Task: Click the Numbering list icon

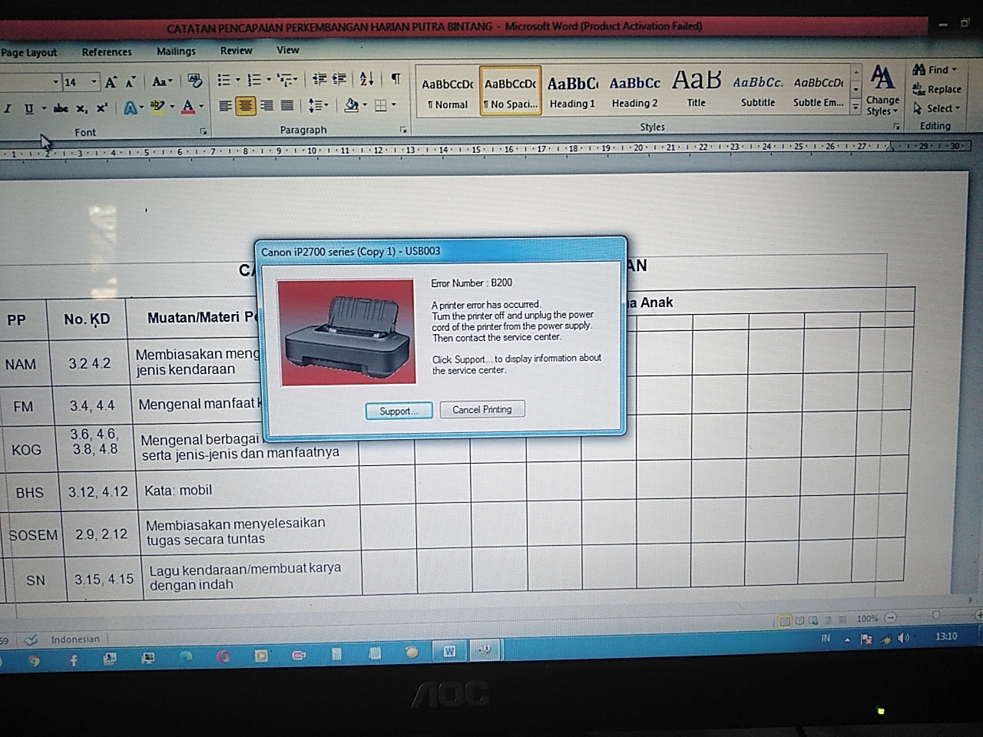Action: click(x=254, y=79)
